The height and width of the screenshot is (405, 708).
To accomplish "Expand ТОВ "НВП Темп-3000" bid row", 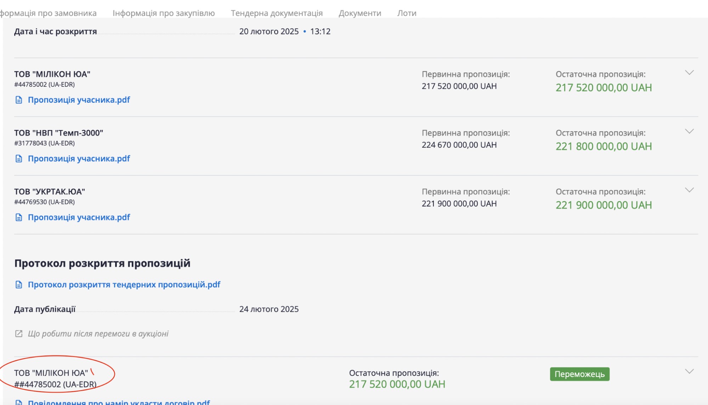I will coord(689,131).
